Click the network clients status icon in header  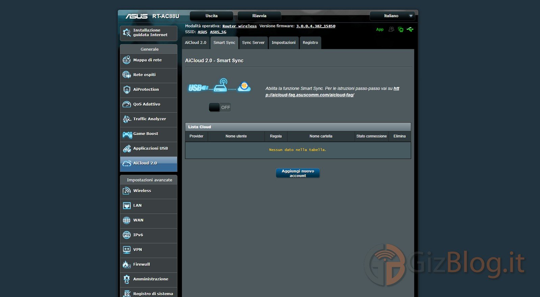click(x=401, y=29)
